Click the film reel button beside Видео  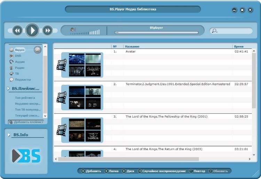pos(38,50)
